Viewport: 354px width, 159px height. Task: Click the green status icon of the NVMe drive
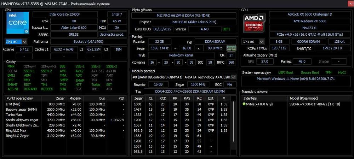(244, 104)
